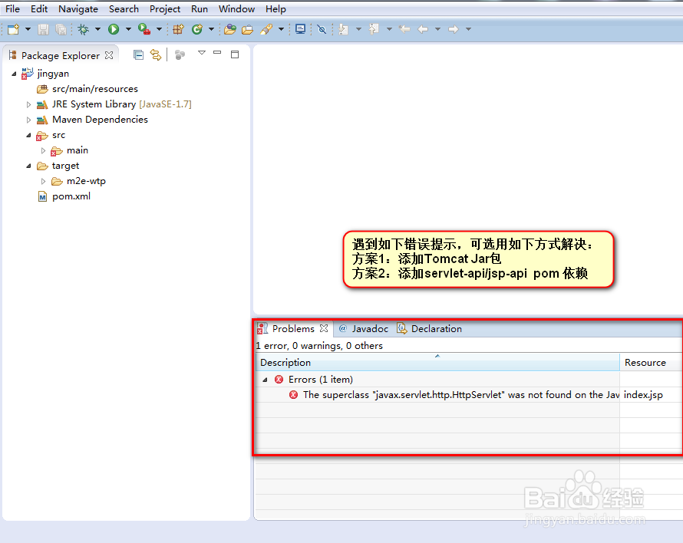Open the New Java Class dropdown arrow
The image size is (683, 543).
click(x=211, y=29)
